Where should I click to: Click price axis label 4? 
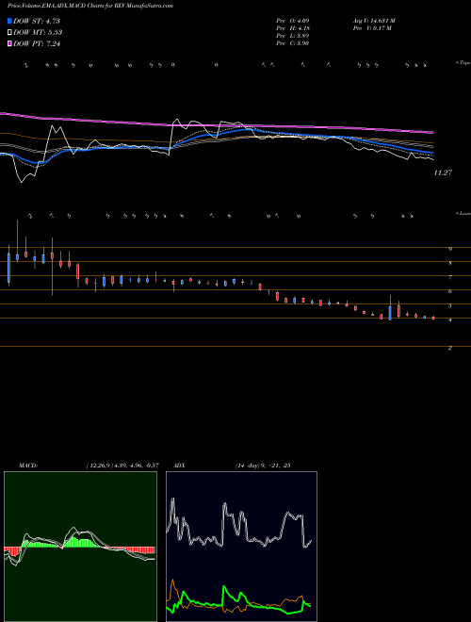450,319
